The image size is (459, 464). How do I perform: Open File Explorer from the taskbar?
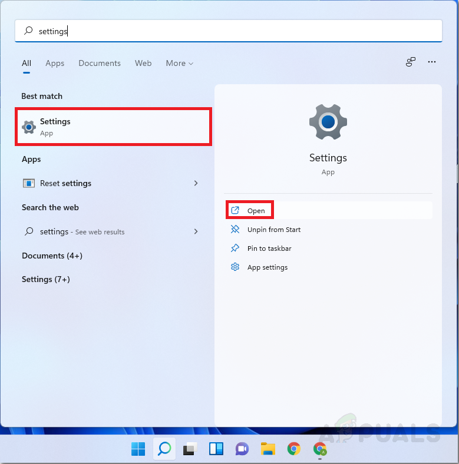(x=268, y=449)
